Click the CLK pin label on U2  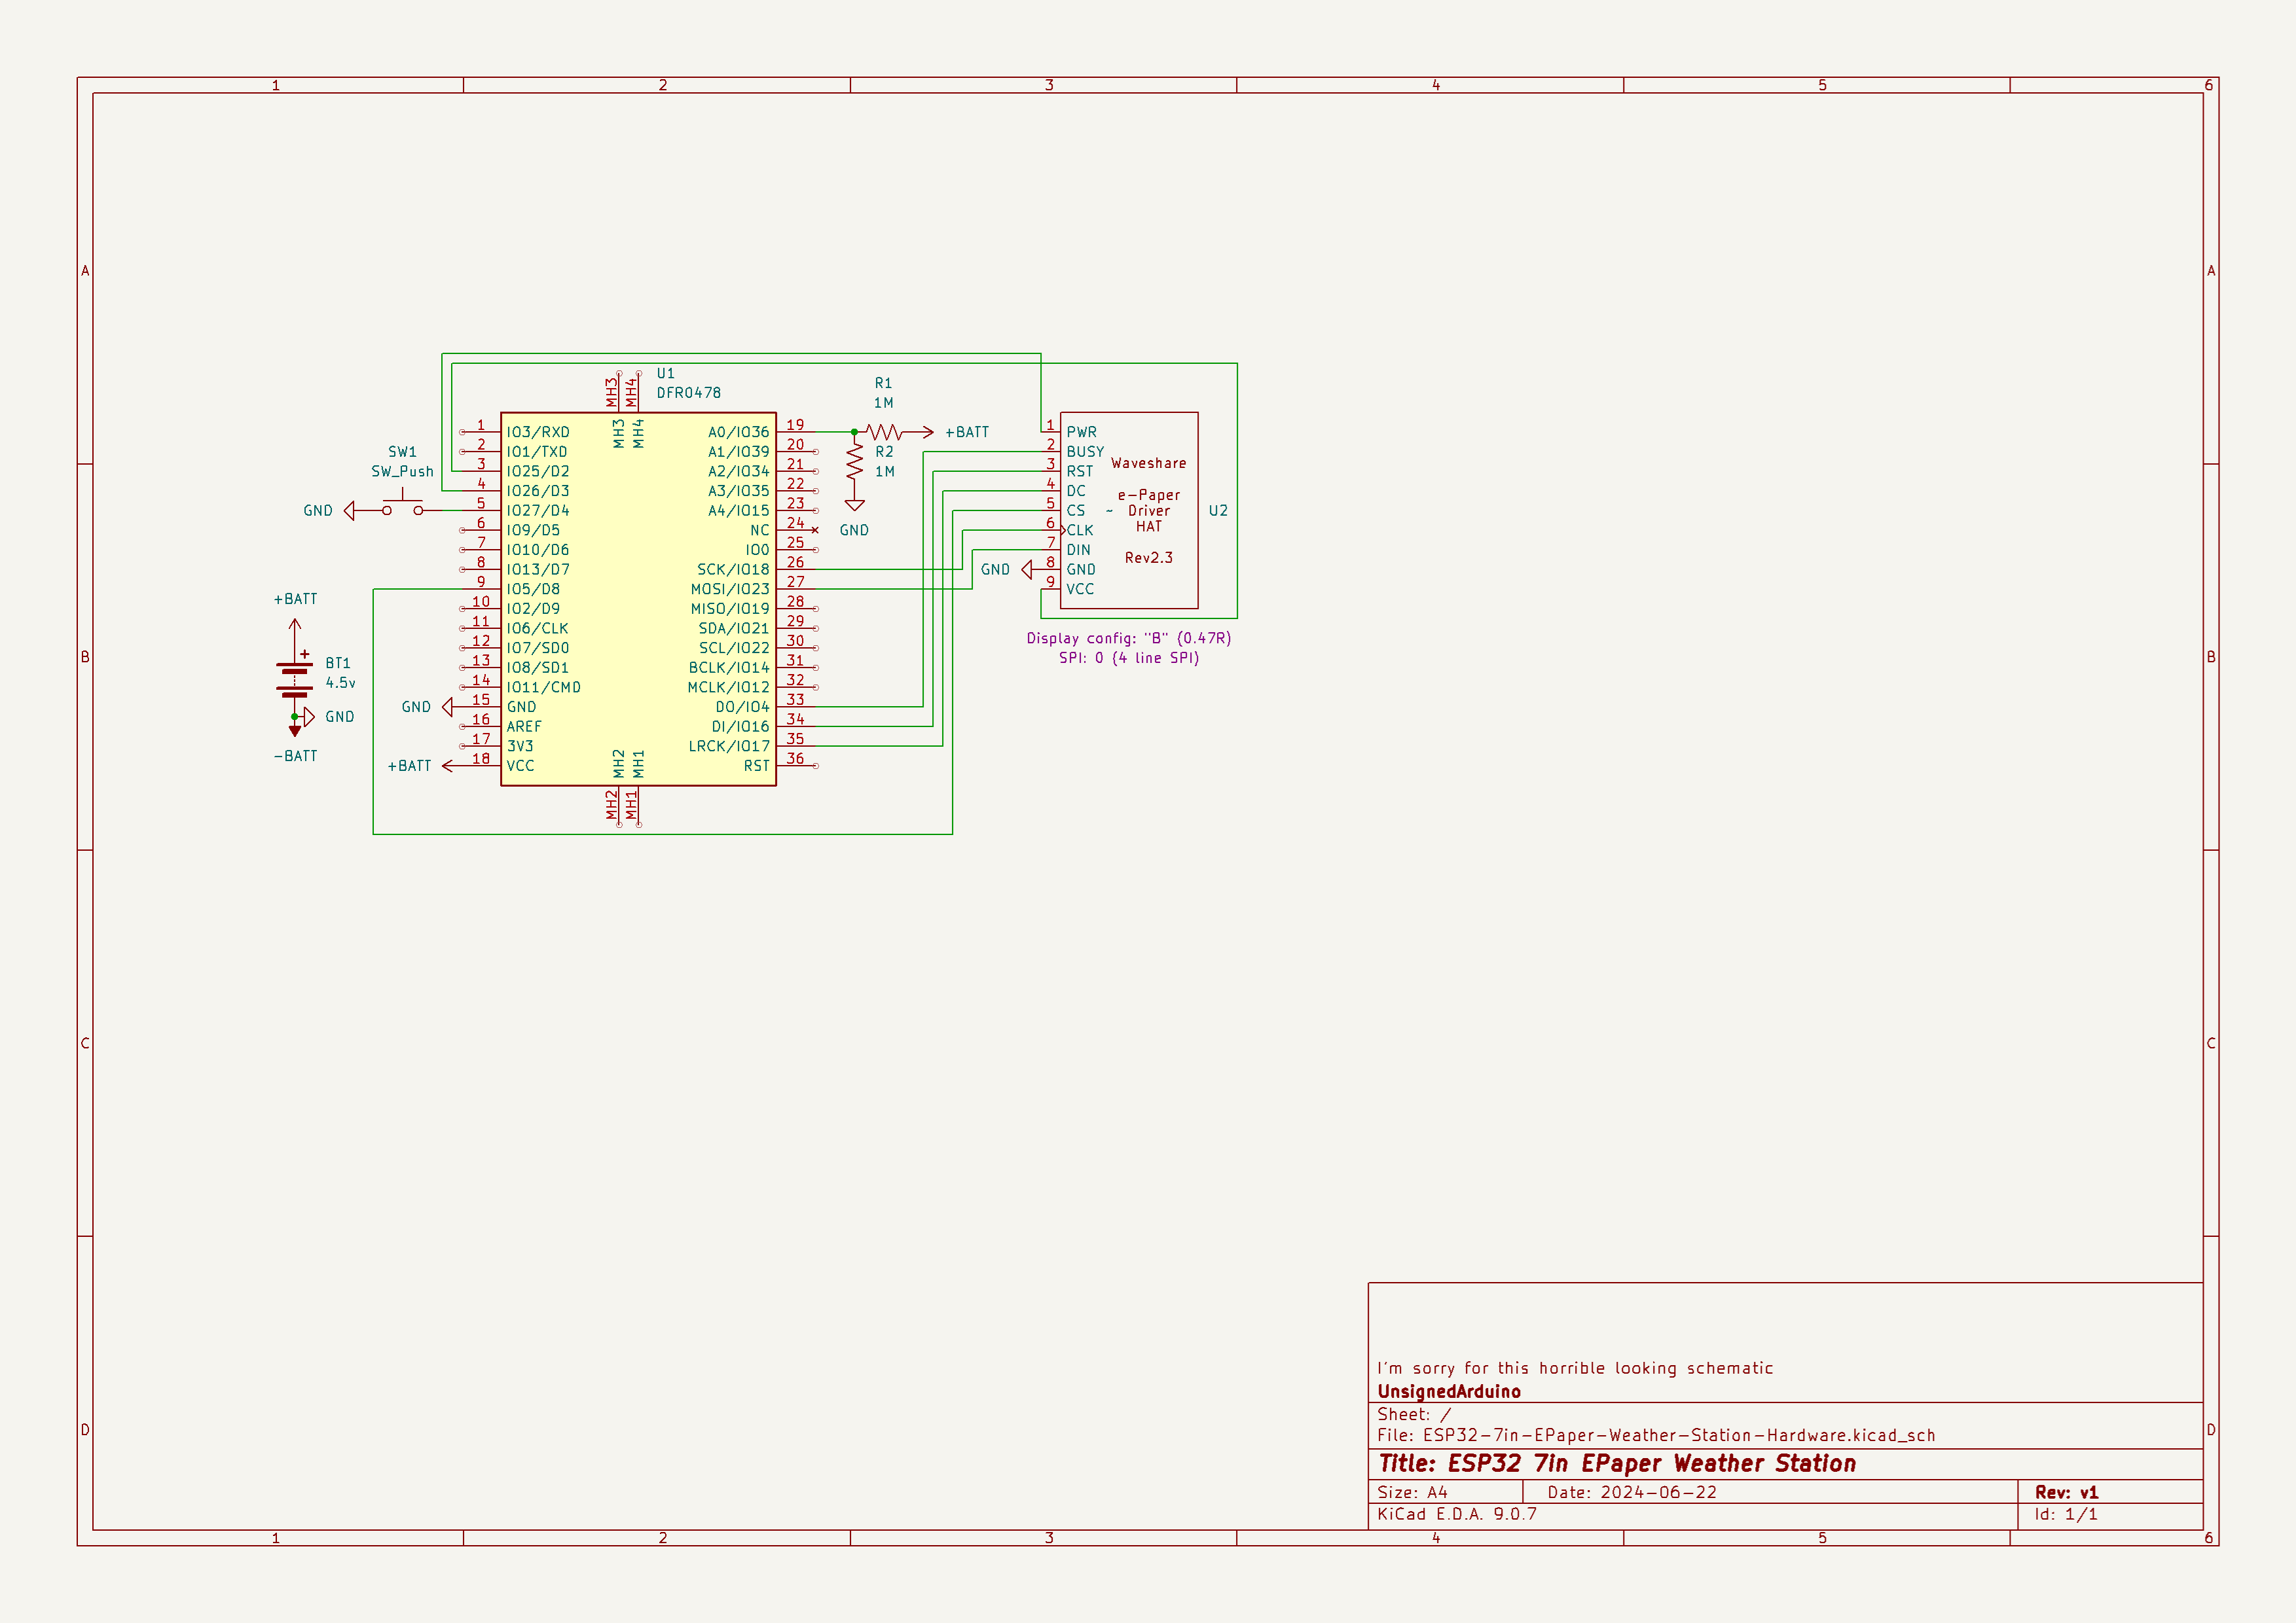pos(1080,531)
